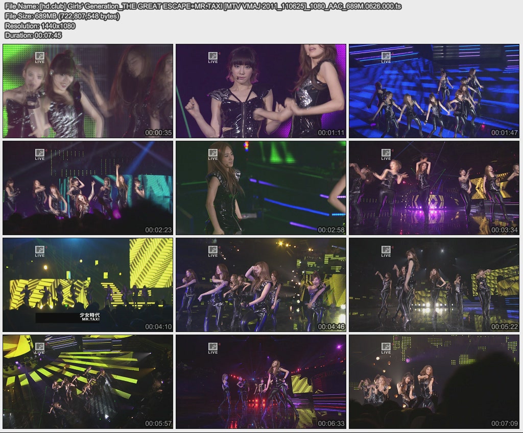
Task: Click the 00:07:09 timestamp label
Action: coord(504,424)
